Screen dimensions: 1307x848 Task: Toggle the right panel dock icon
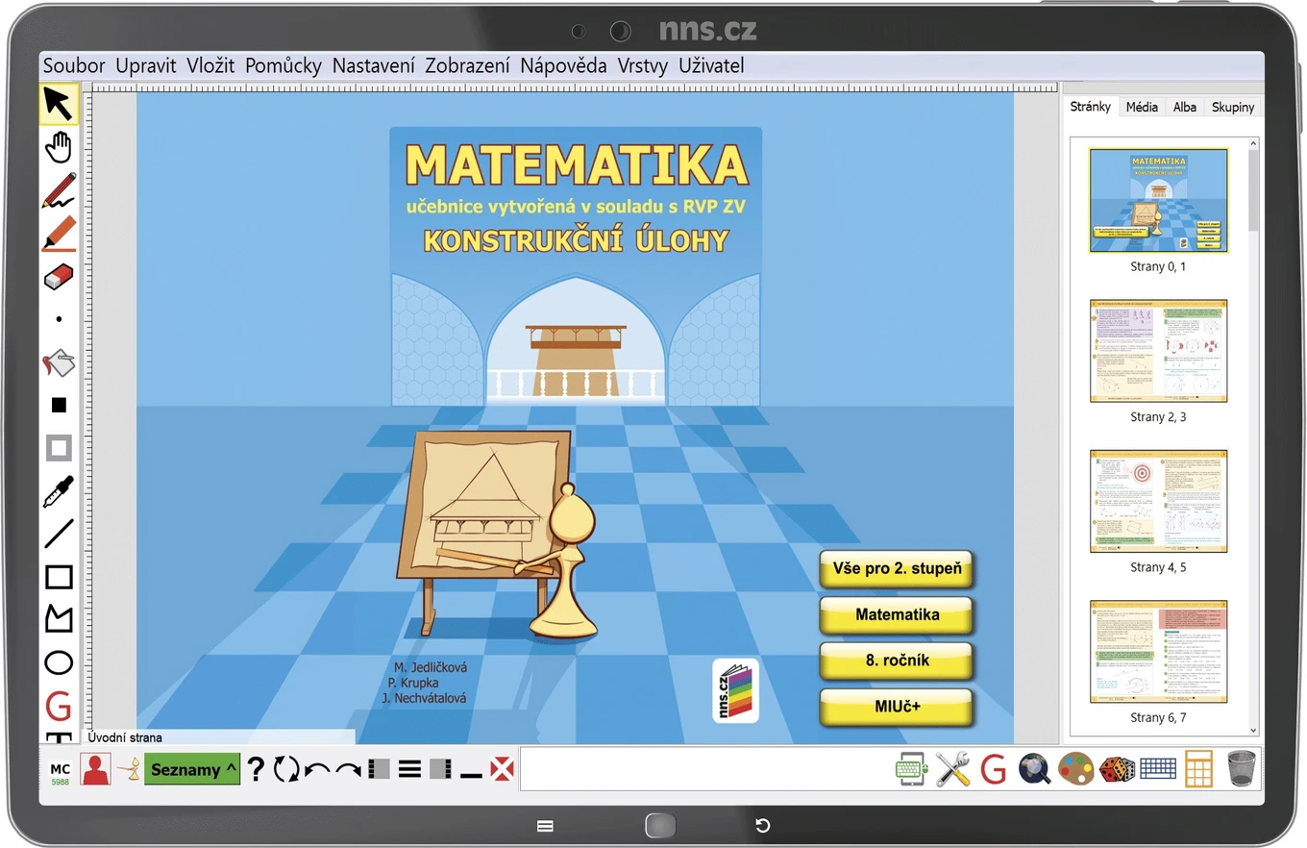pyautogui.click(x=441, y=769)
